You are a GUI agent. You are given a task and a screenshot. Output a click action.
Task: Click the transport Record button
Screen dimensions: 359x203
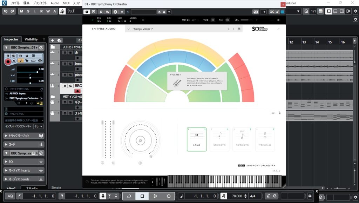(x=169, y=196)
